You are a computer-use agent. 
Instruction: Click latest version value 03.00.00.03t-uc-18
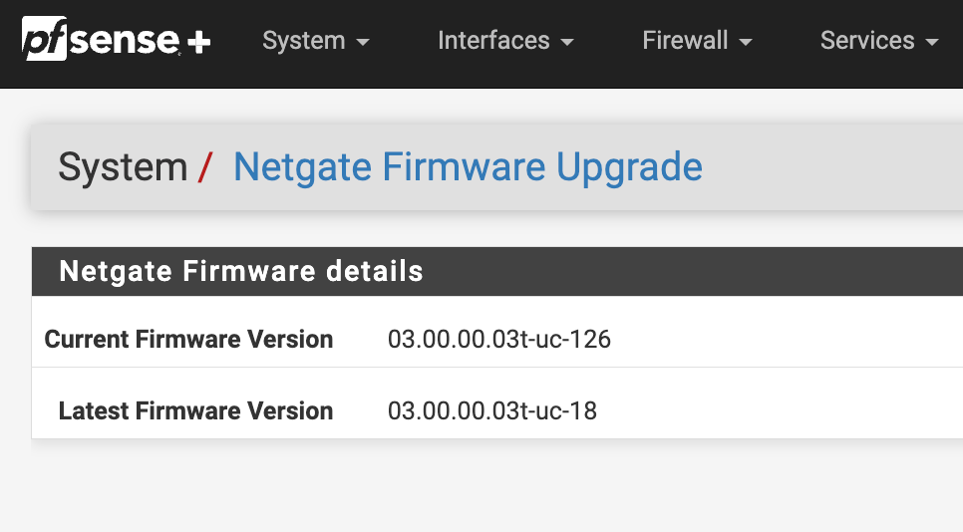point(491,411)
